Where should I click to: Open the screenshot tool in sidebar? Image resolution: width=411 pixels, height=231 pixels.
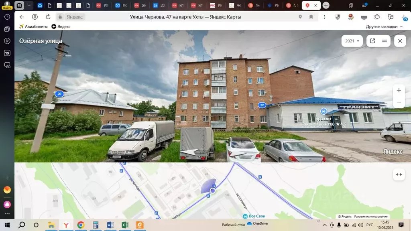tap(7, 65)
